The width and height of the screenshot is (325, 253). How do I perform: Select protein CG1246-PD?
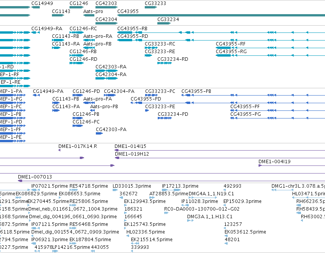(86, 91)
